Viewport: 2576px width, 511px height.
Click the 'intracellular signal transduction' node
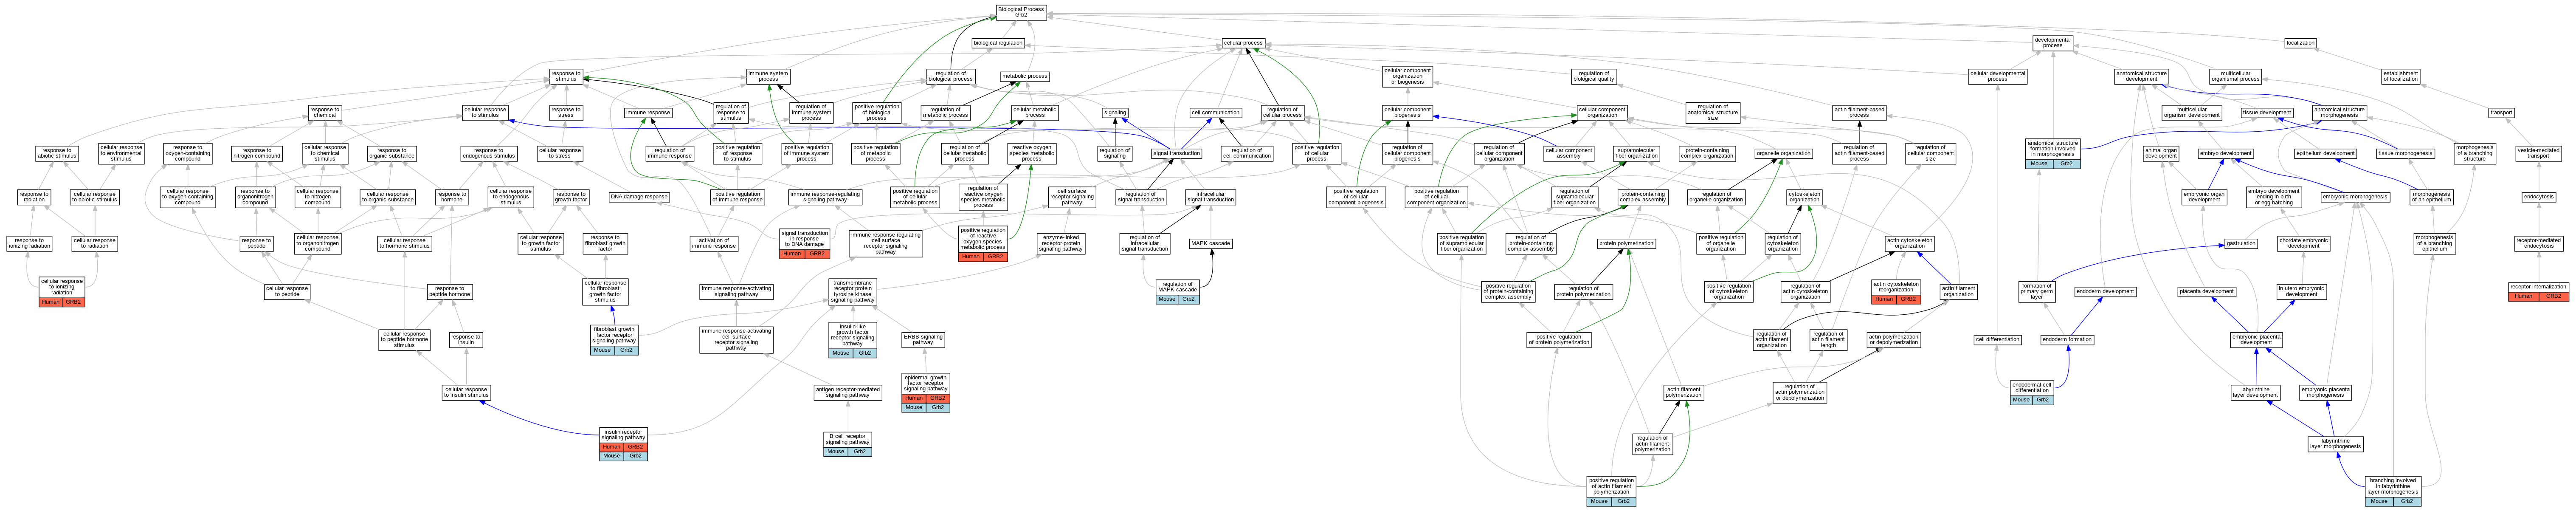click(1211, 197)
